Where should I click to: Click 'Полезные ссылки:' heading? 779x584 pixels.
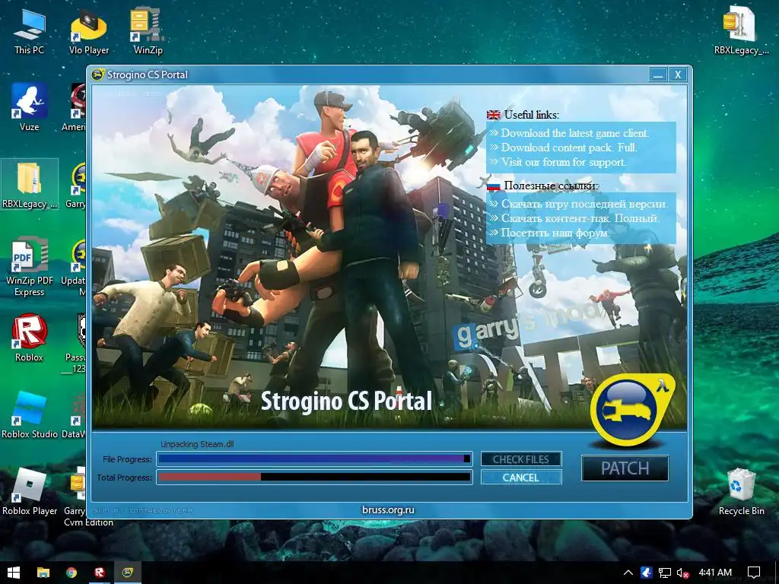pyautogui.click(x=552, y=186)
